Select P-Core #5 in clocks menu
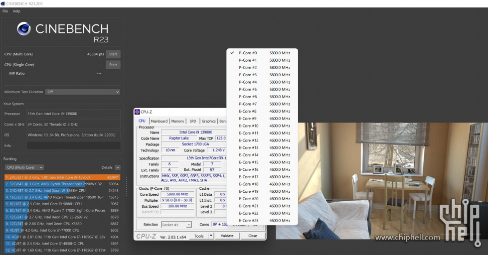The width and height of the screenshot is (488, 255). (x=262, y=89)
